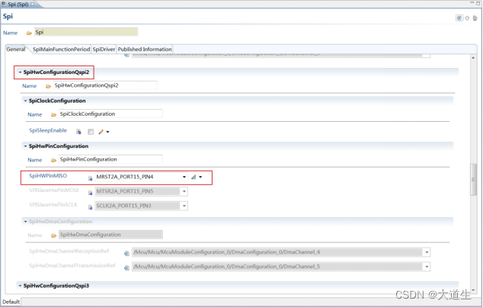Open the SPISlaveHwPinMOSI dropdown list
This screenshot has height=307, width=483.
[184, 191]
